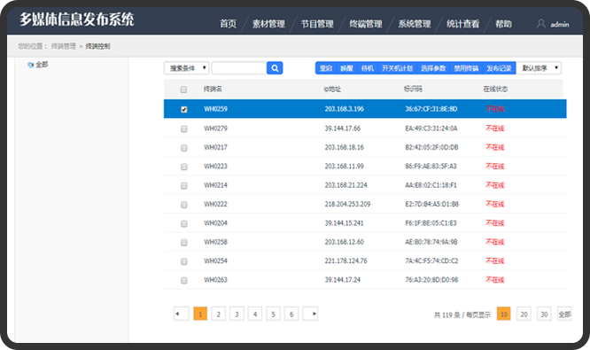The image size is (590, 350).
Task: Click the ip地址 column header
Action: 332,89
